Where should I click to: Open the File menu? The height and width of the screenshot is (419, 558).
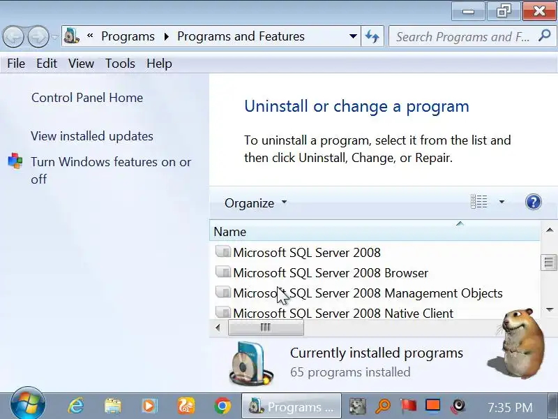16,64
